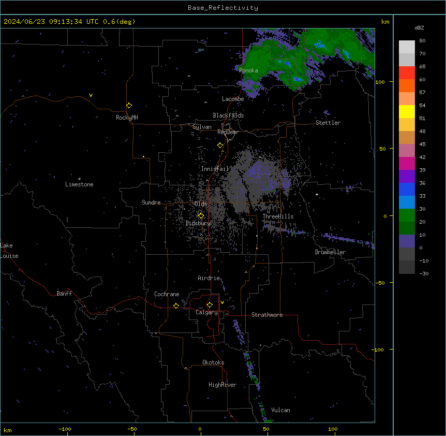
Task: Select the yellow diamond marker south of RedDeer
Action: [x=220, y=146]
